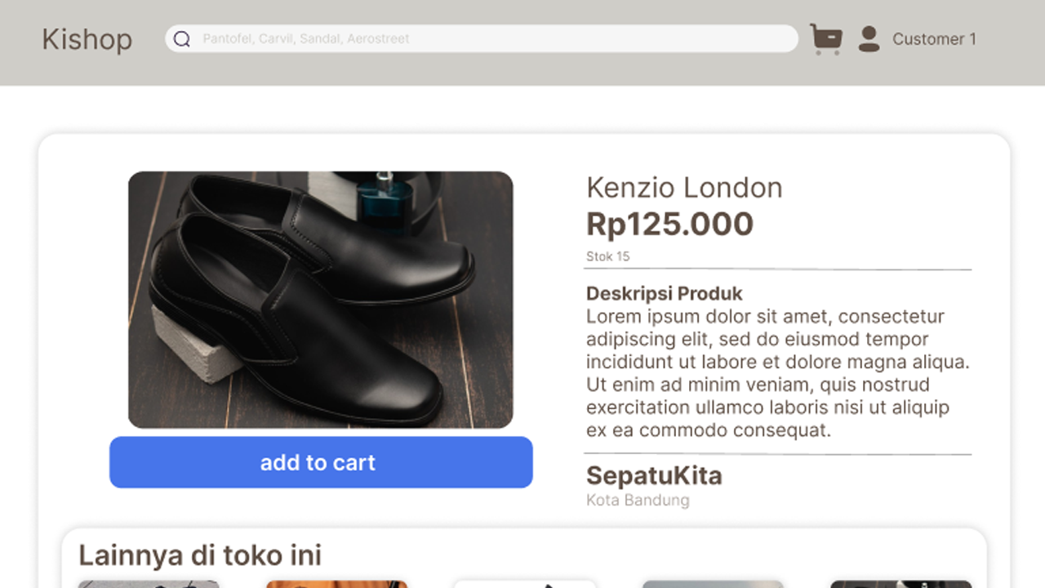Select the search icon inside the search field
Viewport: 1045px width, 588px height.
tap(181, 38)
